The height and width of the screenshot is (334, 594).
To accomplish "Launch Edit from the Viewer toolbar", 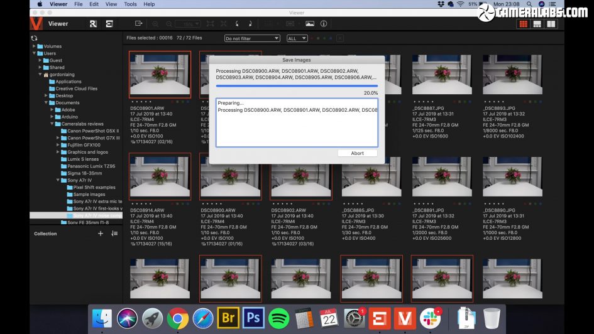I will tap(109, 24).
